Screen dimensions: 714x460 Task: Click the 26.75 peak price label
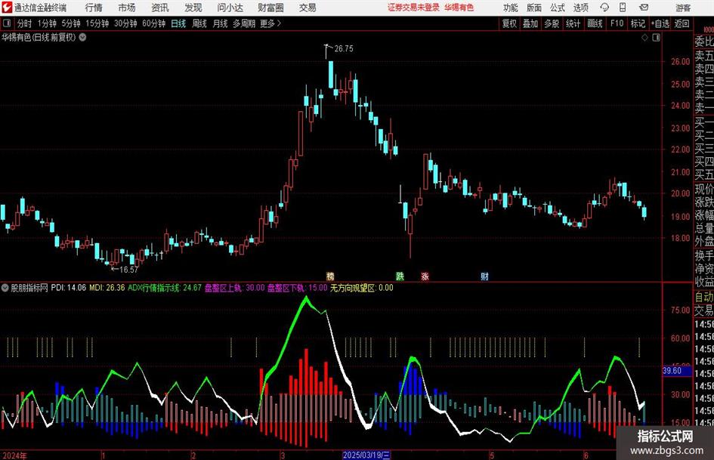point(343,49)
